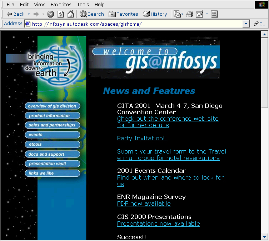The height and width of the screenshot is (241, 269).
Task: Click the scrollbar up arrow
Action: (265, 35)
